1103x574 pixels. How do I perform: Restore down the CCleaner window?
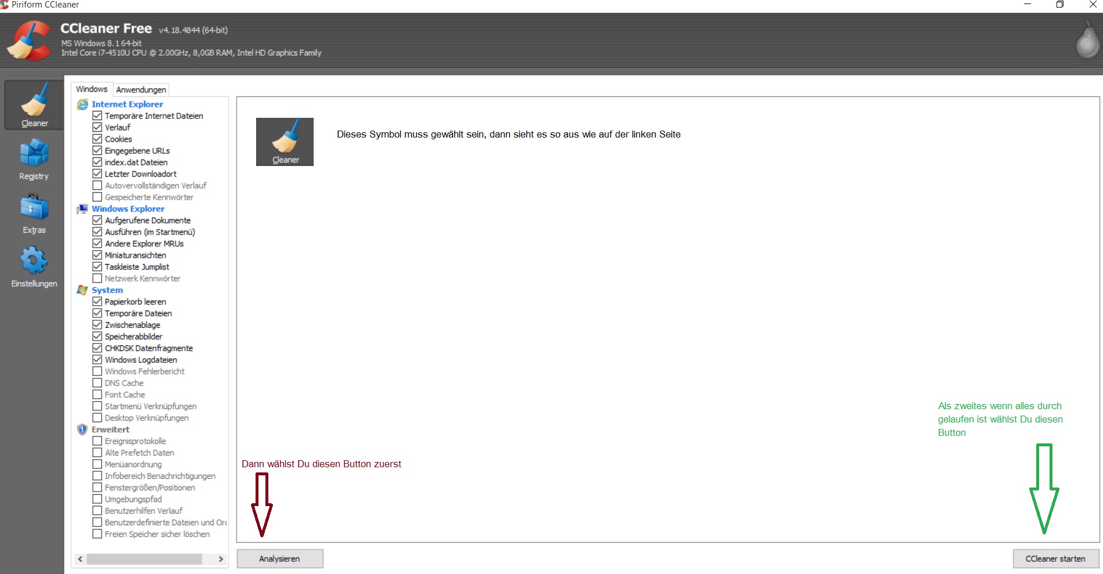pos(1060,5)
